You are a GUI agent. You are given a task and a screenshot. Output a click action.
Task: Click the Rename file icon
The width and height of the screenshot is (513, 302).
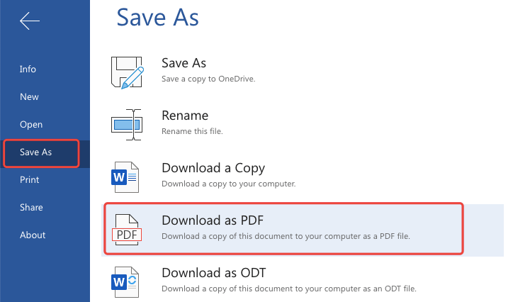128,124
